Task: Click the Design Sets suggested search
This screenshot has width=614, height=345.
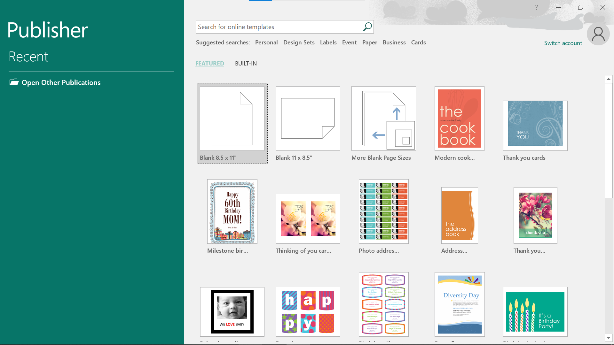Action: tap(299, 42)
